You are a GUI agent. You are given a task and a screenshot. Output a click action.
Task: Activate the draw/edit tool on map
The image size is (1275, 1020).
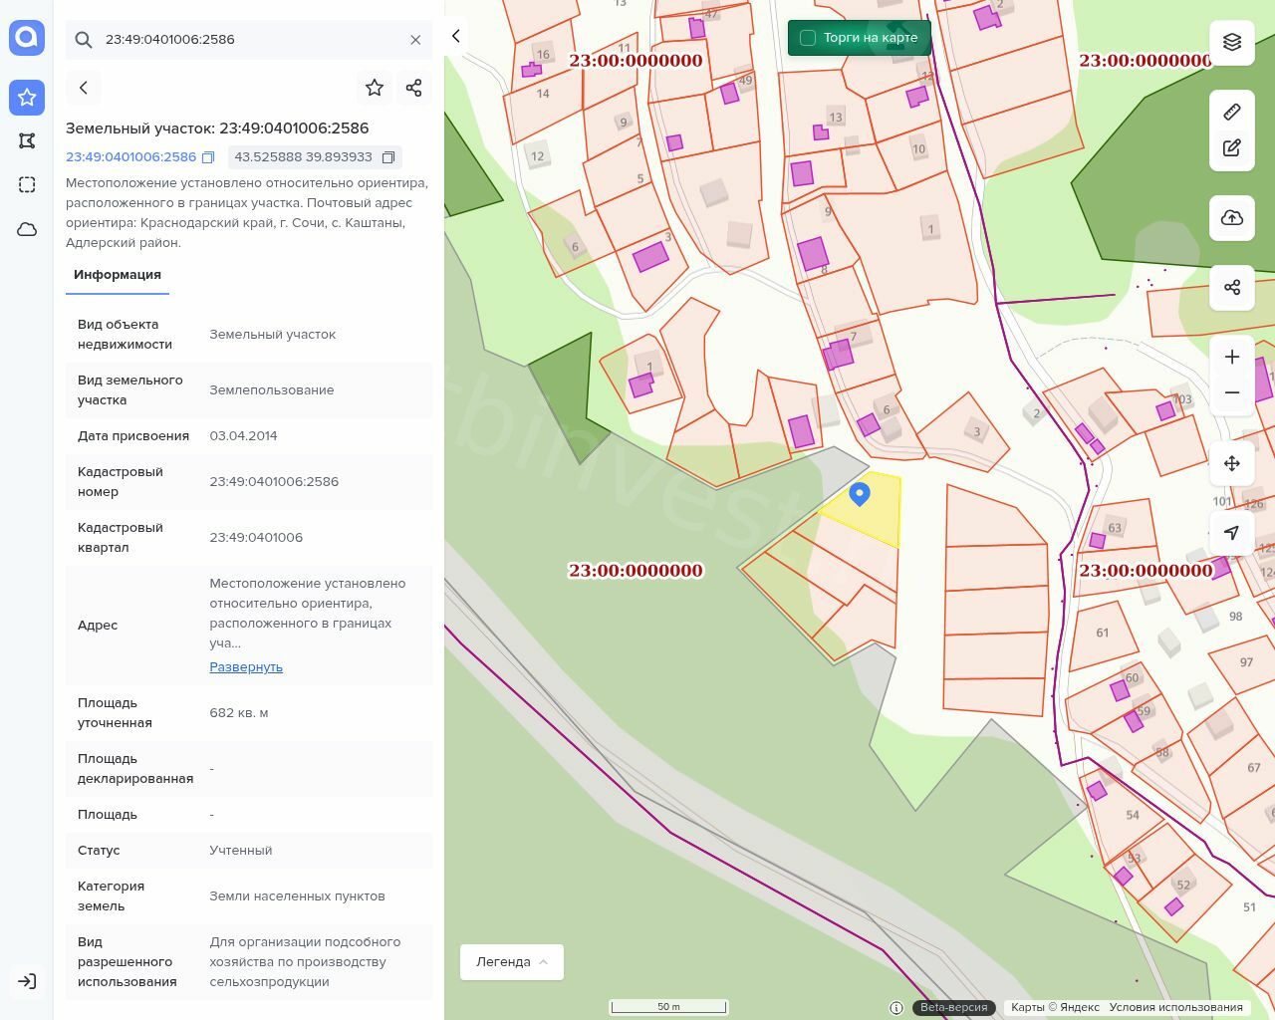[x=1232, y=148]
